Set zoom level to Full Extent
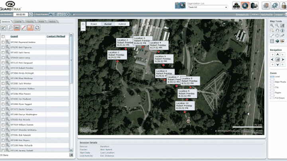Image resolution: width=287 pixels, height=161 pixels. coord(272,98)
